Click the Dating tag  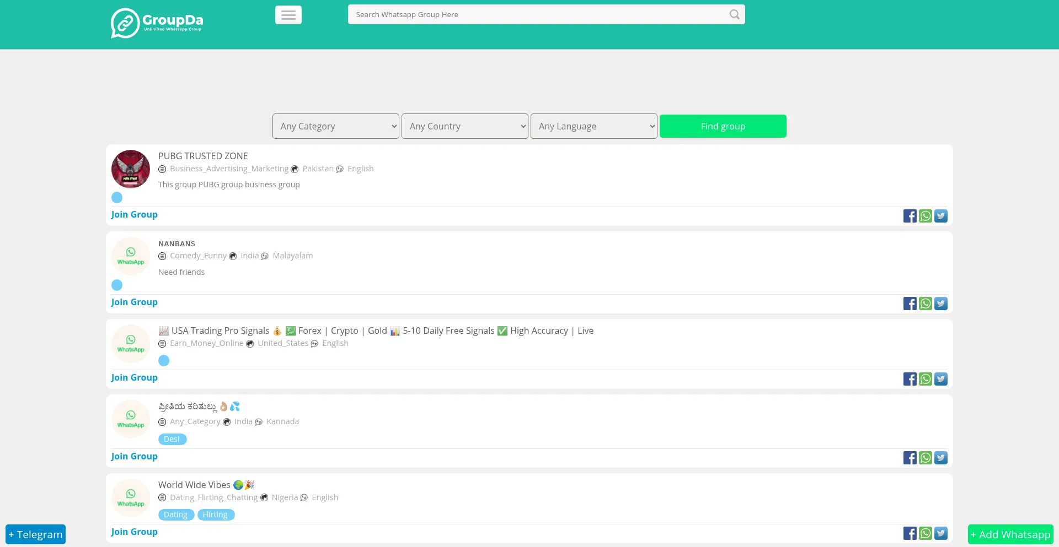point(176,514)
